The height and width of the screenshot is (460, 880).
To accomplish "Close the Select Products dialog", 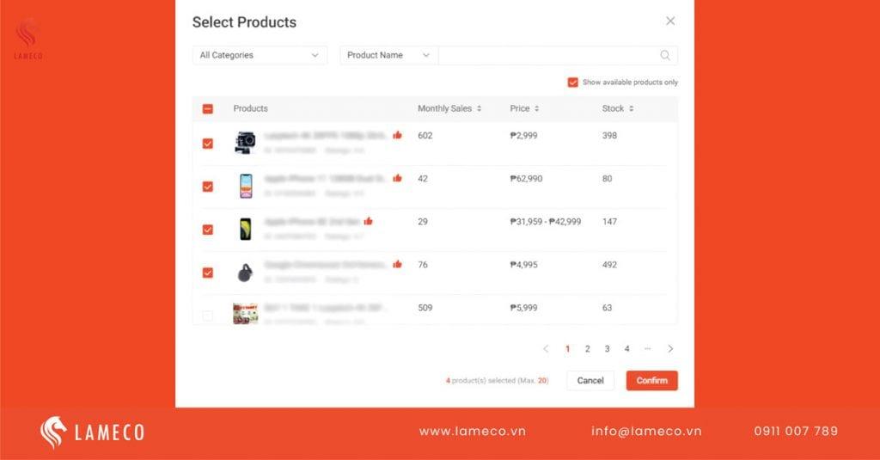I will 670,21.
